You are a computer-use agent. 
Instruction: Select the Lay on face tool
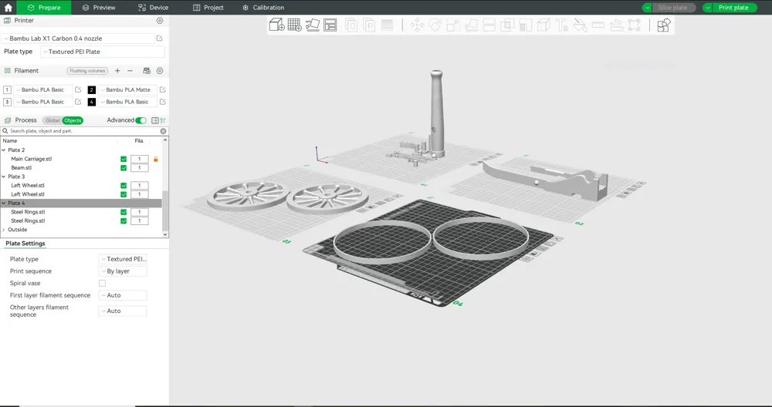471,25
